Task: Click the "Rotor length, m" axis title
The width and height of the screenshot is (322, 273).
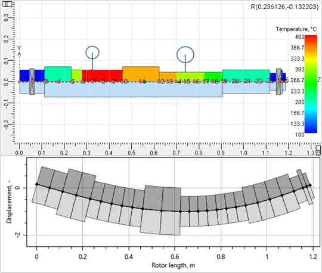Action: (x=174, y=265)
